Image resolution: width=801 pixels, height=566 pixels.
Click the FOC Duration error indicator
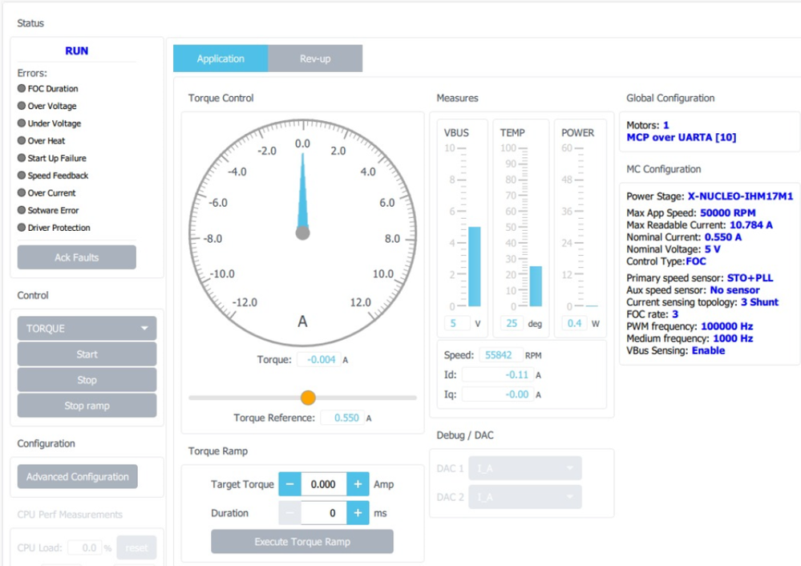(22, 88)
